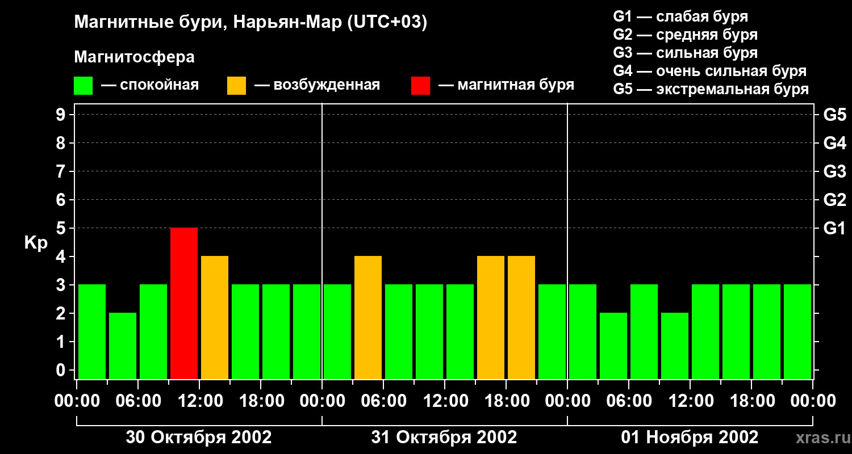Click the '— спокойная' legend label
The width and height of the screenshot is (852, 454).
150,85
